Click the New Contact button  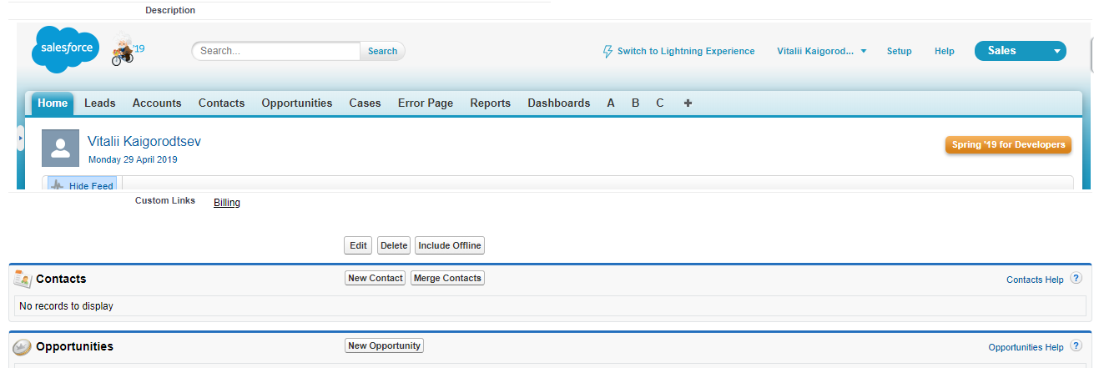coord(375,278)
